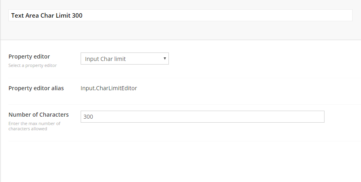Click the empty area right of the Property editor dropdown
The height and width of the screenshot is (182, 361).
[261, 59]
